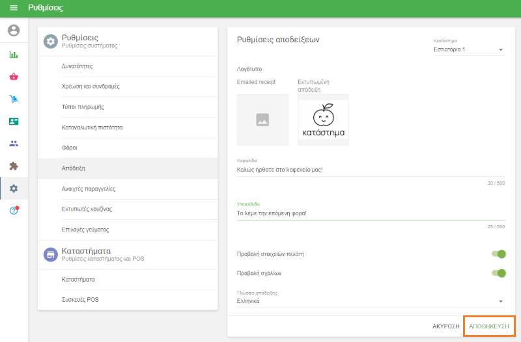Open the employee ID card icon
Viewport: 521px width, 342px height.
click(x=14, y=122)
